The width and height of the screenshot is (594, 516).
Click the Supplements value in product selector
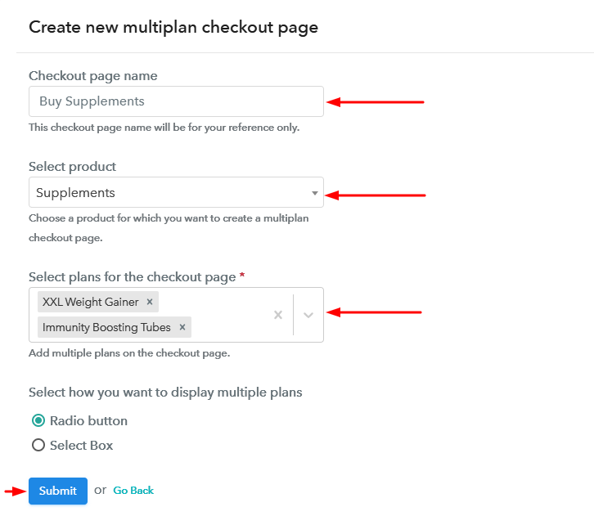[76, 193]
